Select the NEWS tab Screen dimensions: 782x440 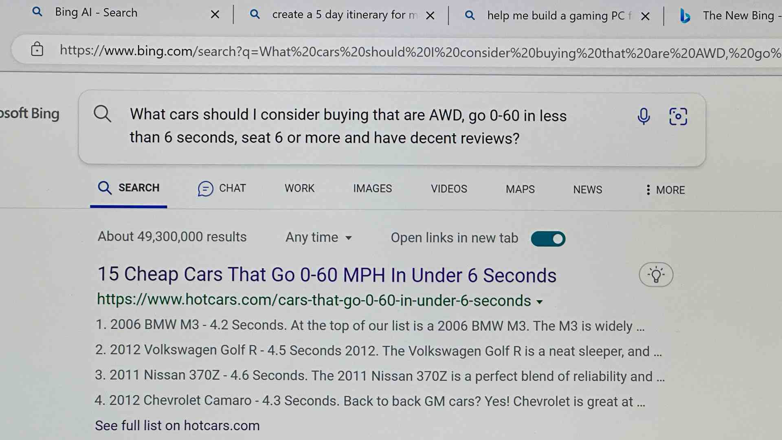pyautogui.click(x=588, y=189)
